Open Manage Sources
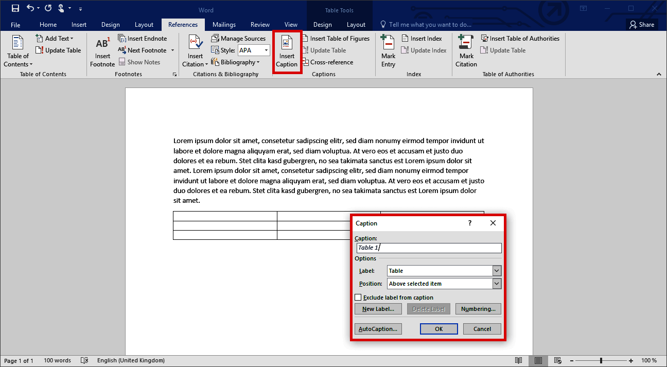The height and width of the screenshot is (367, 667). pyautogui.click(x=239, y=38)
